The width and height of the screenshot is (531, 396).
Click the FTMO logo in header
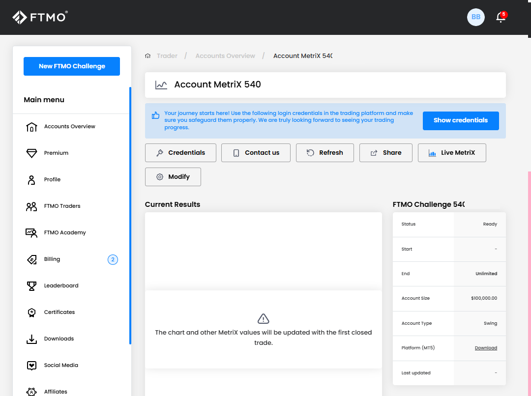click(40, 17)
